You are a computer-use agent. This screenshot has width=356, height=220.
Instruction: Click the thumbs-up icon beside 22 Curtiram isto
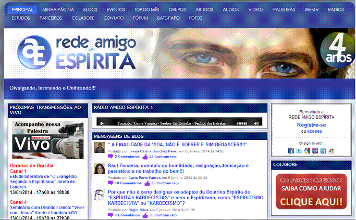pos(145,157)
